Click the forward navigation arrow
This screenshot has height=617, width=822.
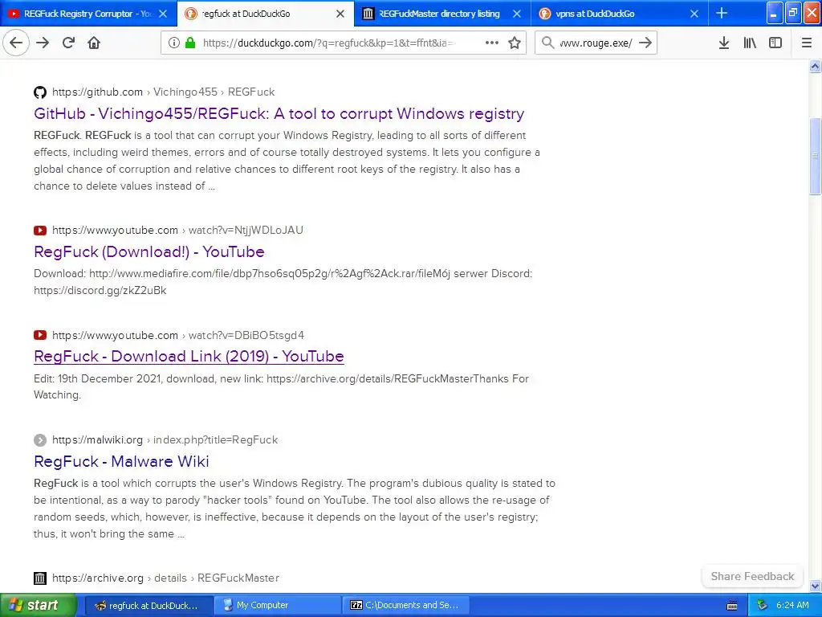tap(43, 43)
